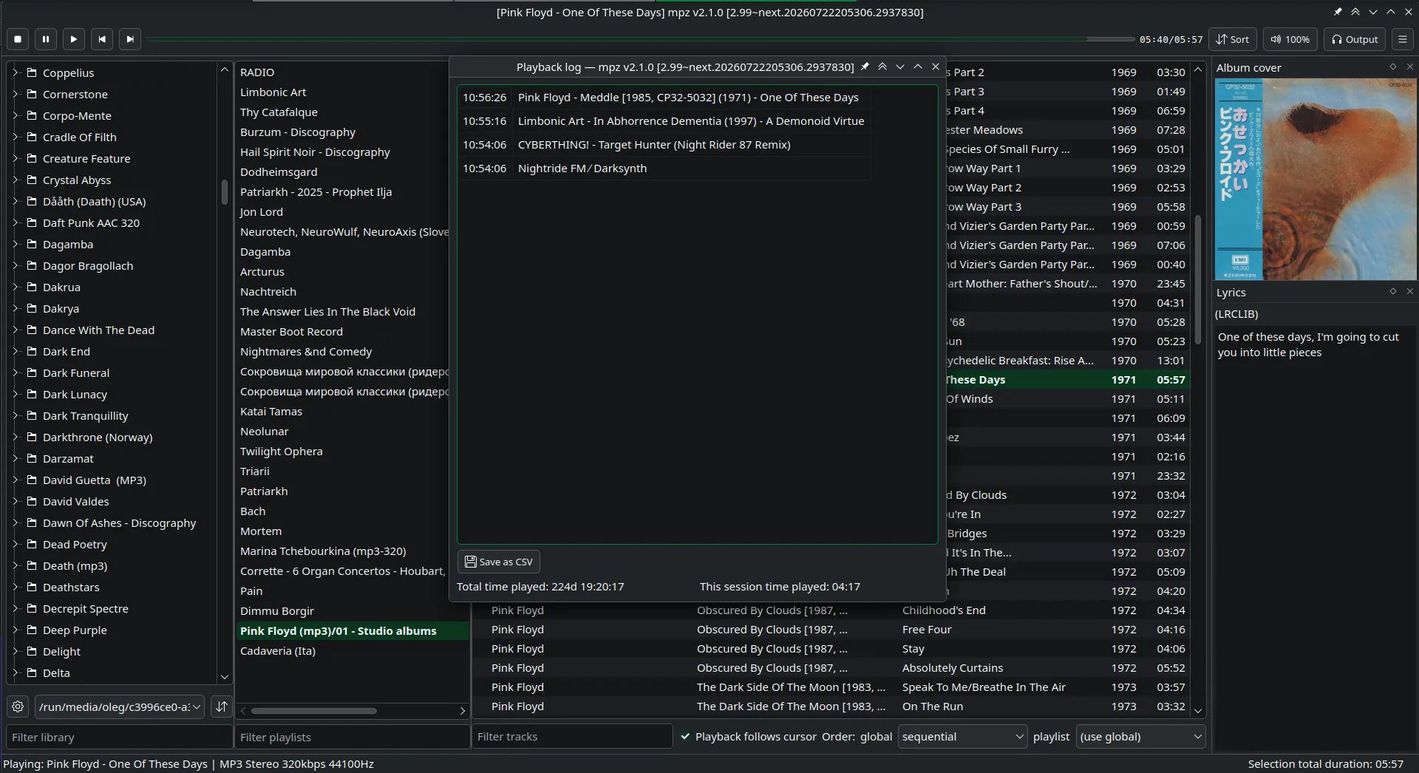Click Save as CSV button

499,562
